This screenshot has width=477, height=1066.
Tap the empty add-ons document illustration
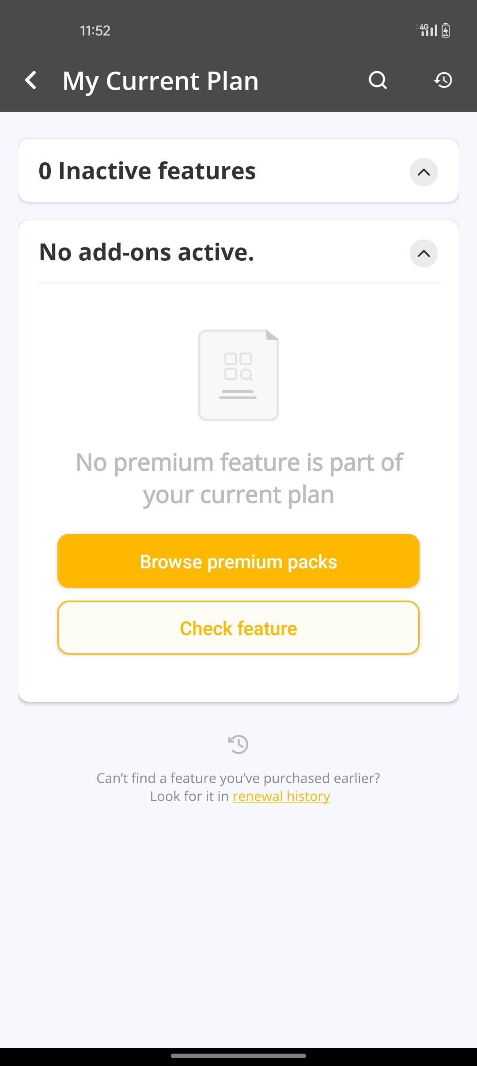[238, 375]
